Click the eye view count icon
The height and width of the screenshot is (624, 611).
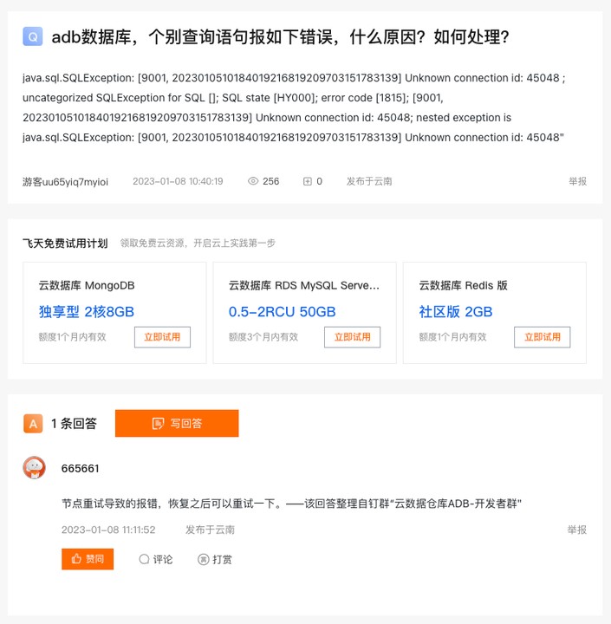(x=253, y=181)
